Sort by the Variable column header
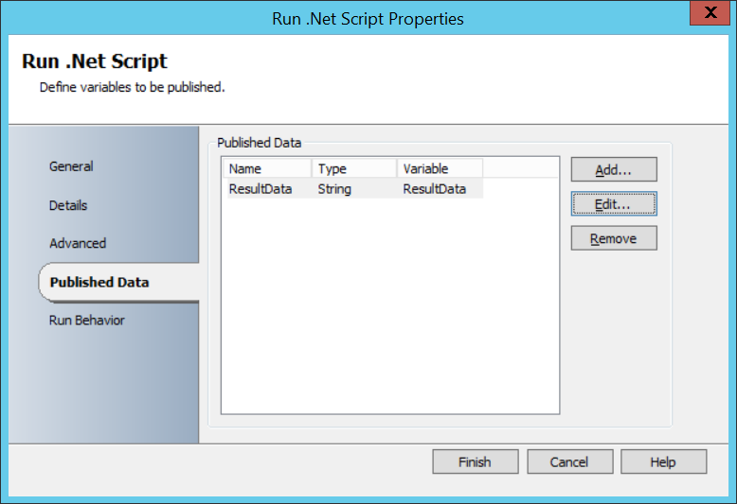Viewport: 737px width, 504px height. (x=440, y=168)
